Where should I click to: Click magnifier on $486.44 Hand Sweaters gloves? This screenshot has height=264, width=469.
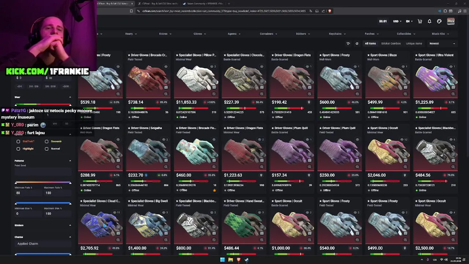262,240
